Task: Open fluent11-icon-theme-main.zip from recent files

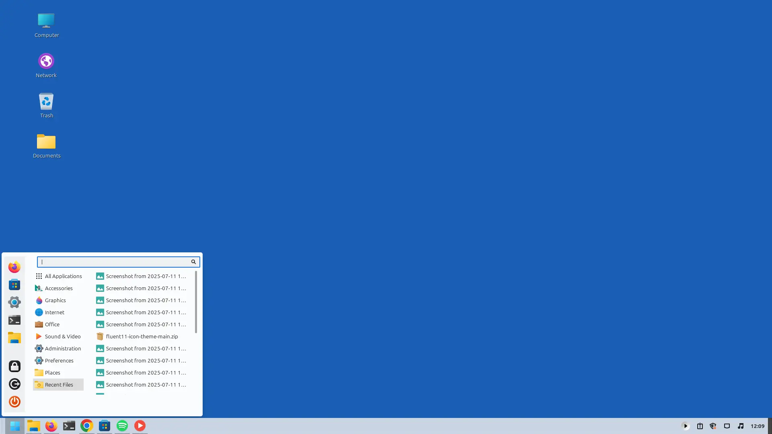Action: pos(142,337)
